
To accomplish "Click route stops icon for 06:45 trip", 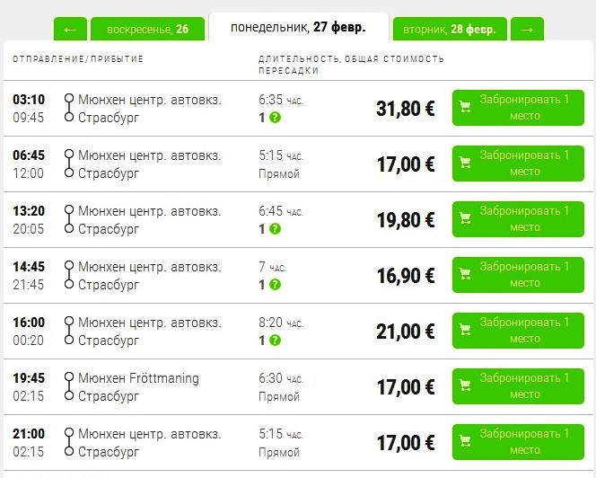I will [68, 164].
